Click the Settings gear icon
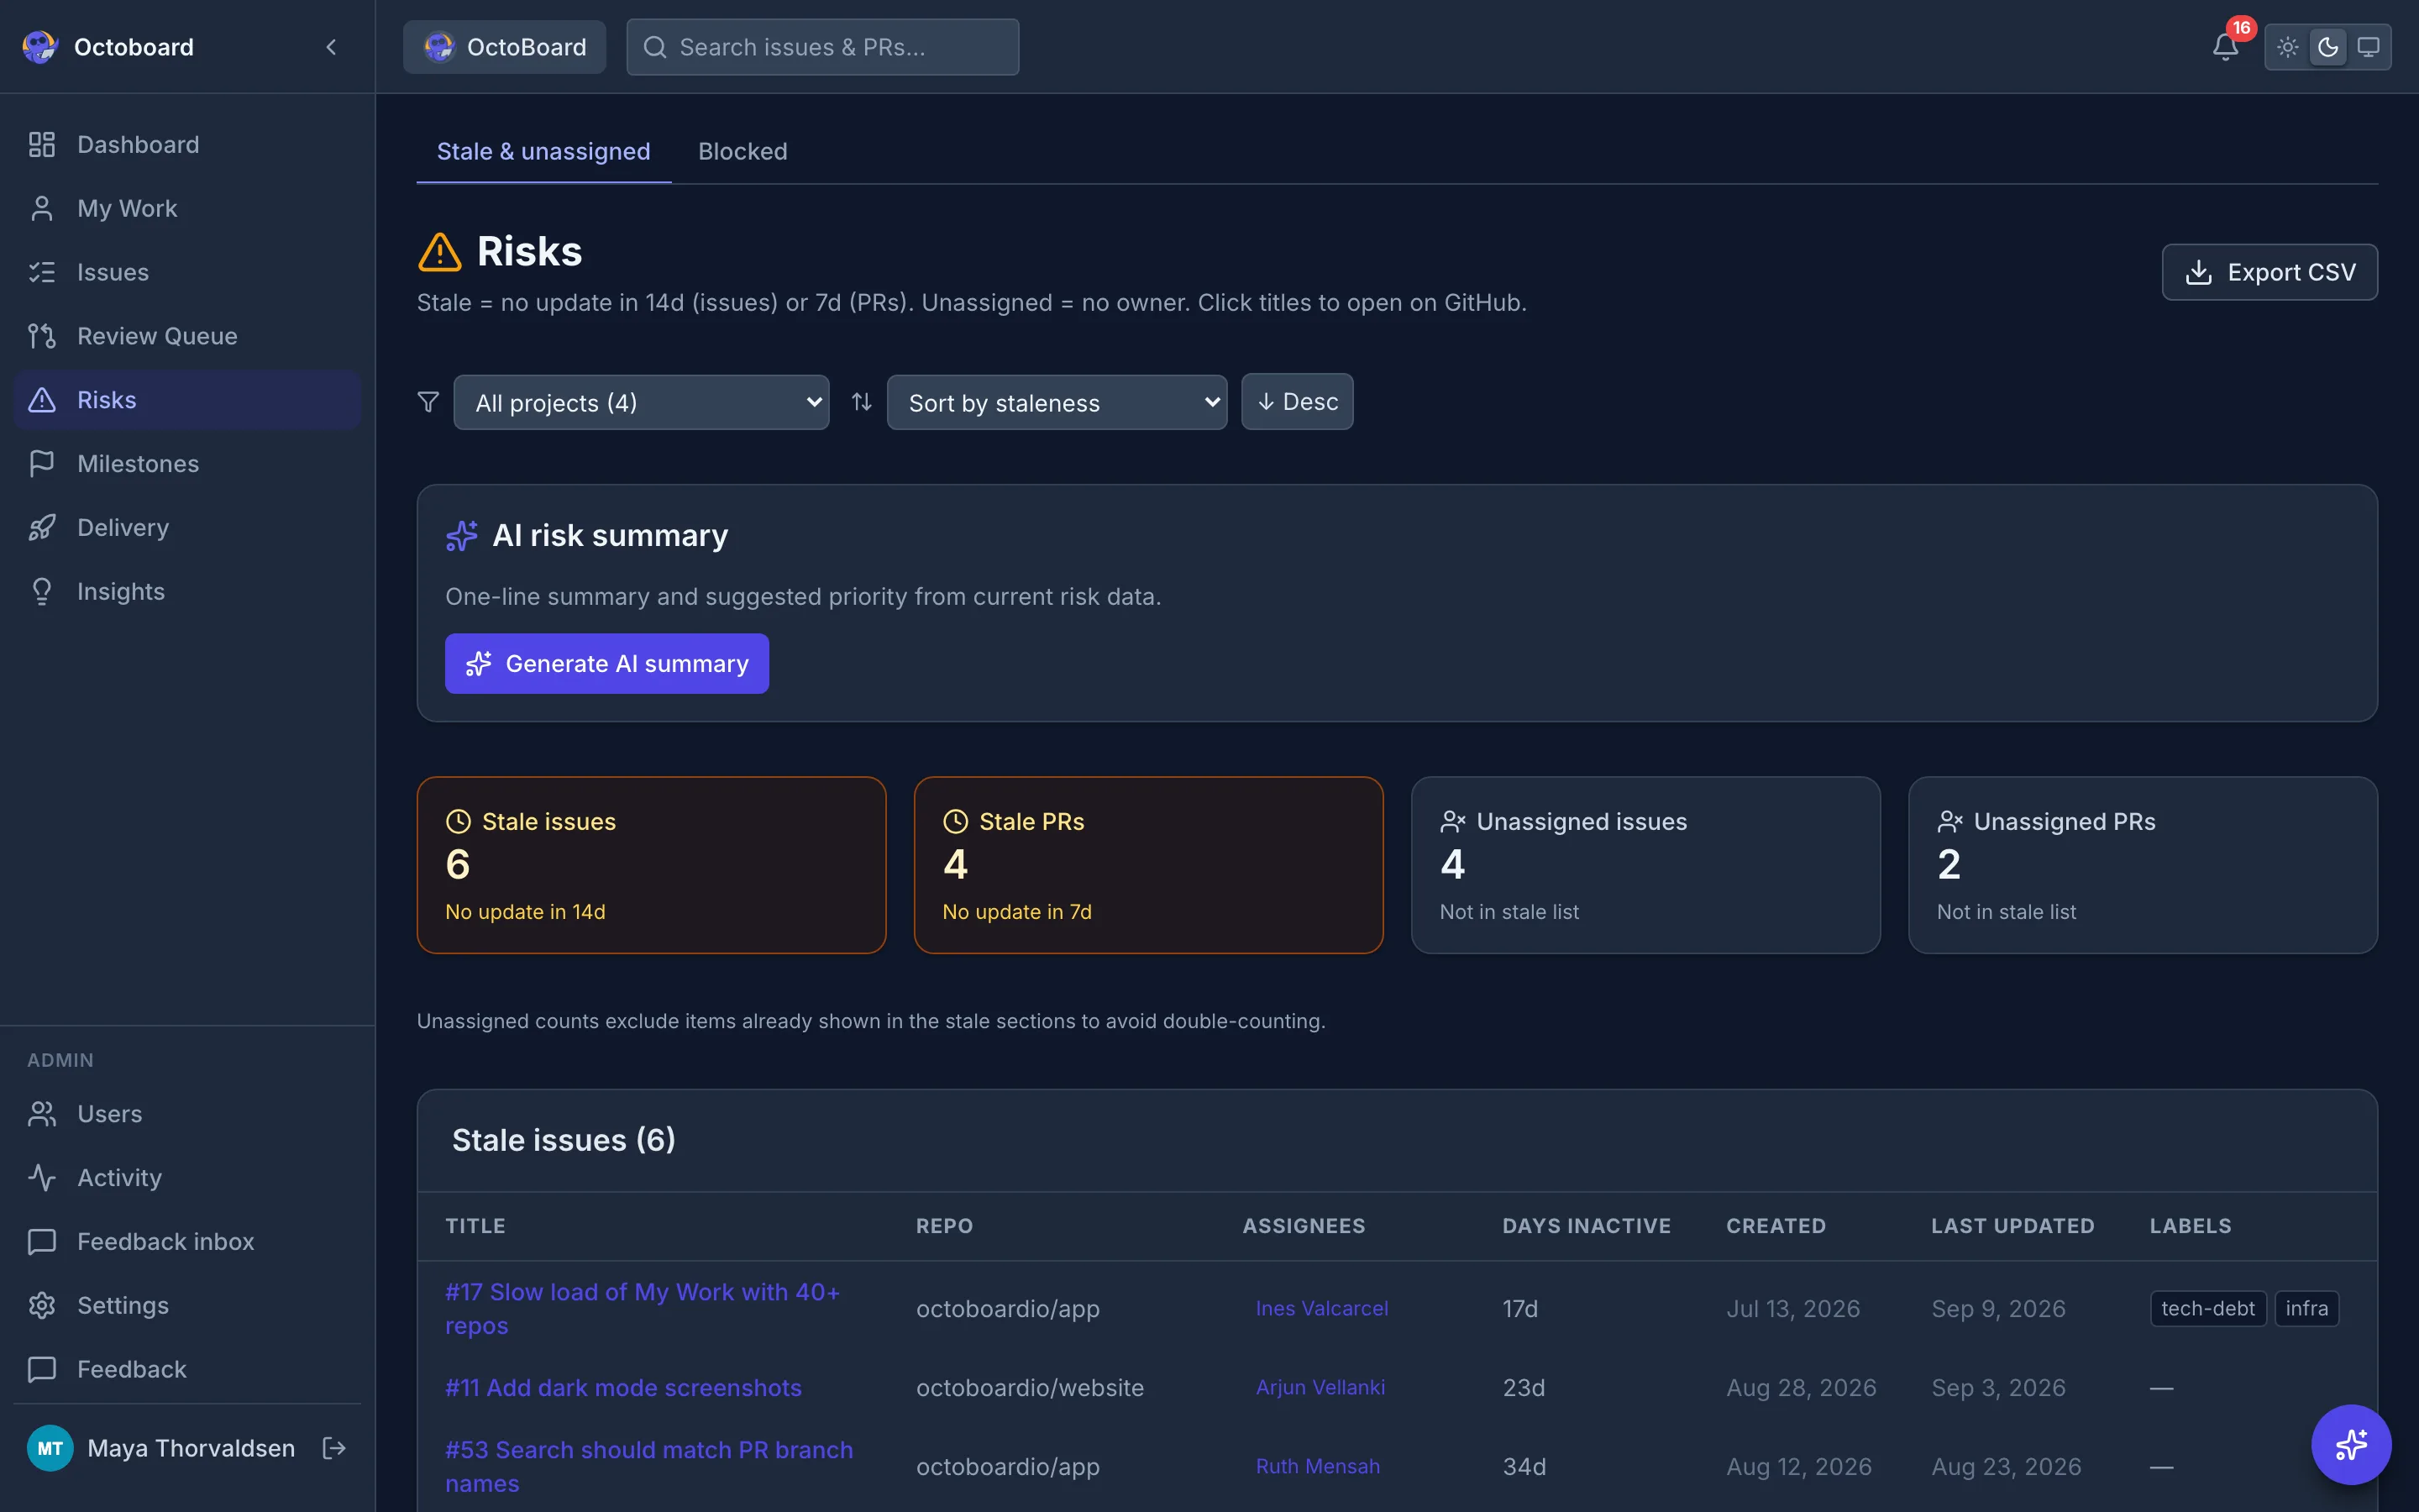Image resolution: width=2419 pixels, height=1512 pixels. [42, 1305]
